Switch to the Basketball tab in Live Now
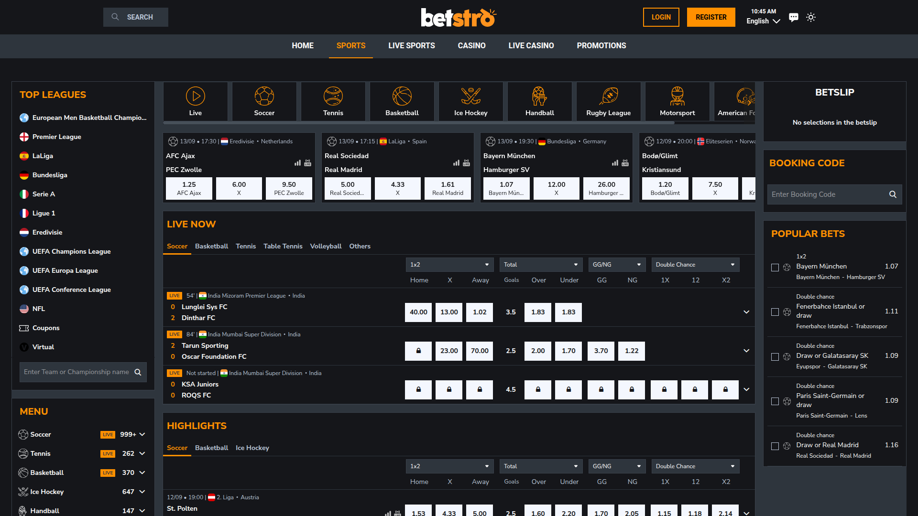This screenshot has width=918, height=516. pos(211,246)
